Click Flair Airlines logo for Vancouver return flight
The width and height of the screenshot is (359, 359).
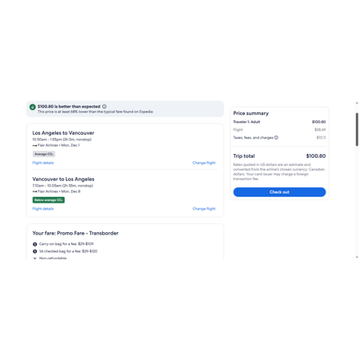pos(34,191)
